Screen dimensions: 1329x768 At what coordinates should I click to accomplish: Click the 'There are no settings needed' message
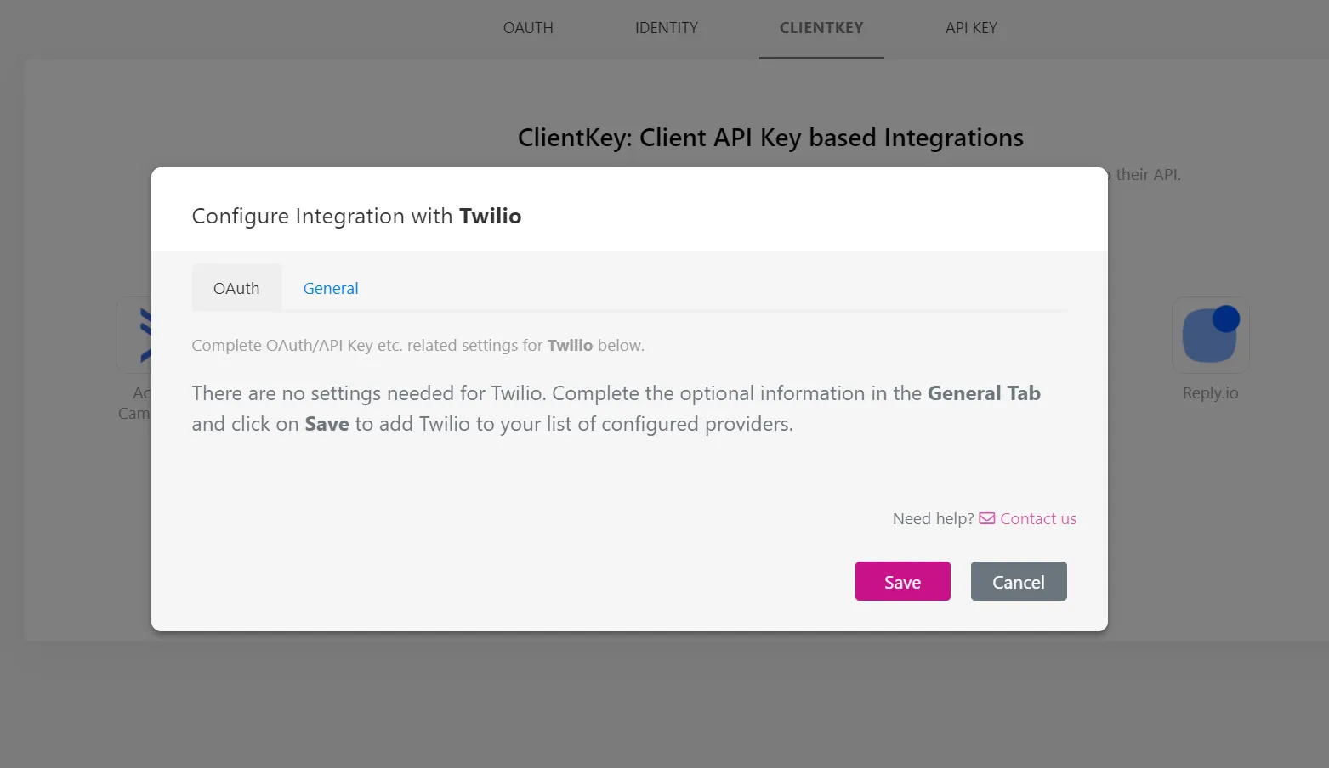616,409
